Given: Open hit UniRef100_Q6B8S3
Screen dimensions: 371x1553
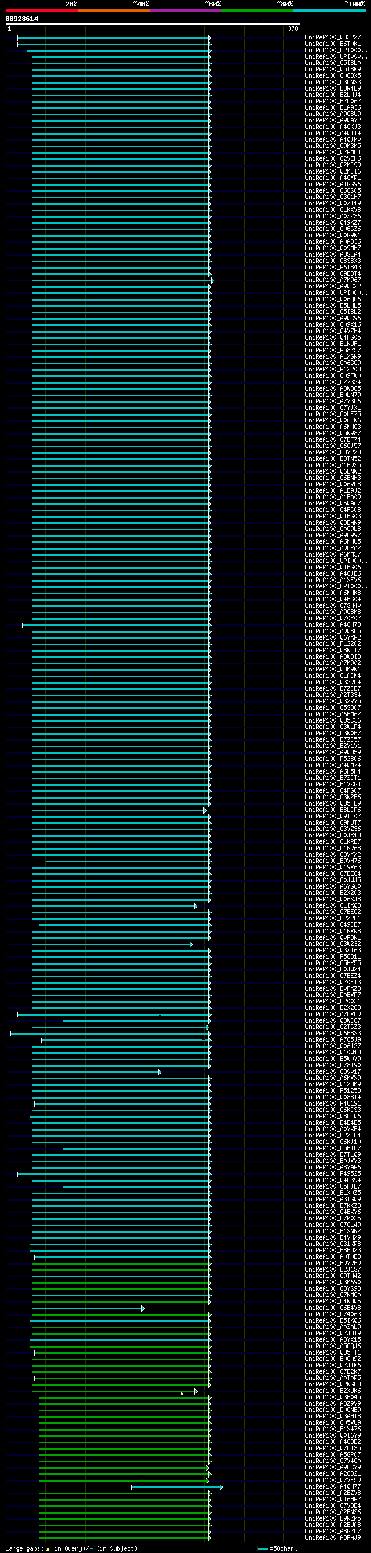Looking at the screenshot, I should [333, 1034].
